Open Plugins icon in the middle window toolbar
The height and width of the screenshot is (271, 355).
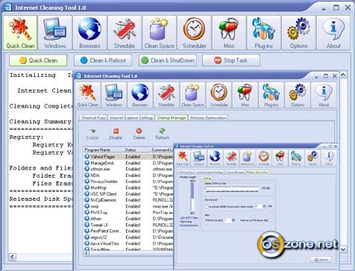[x=271, y=95]
